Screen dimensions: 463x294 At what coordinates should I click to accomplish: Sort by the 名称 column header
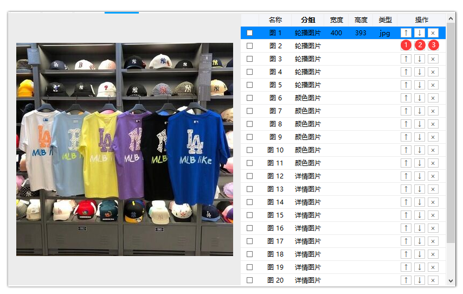click(x=275, y=20)
